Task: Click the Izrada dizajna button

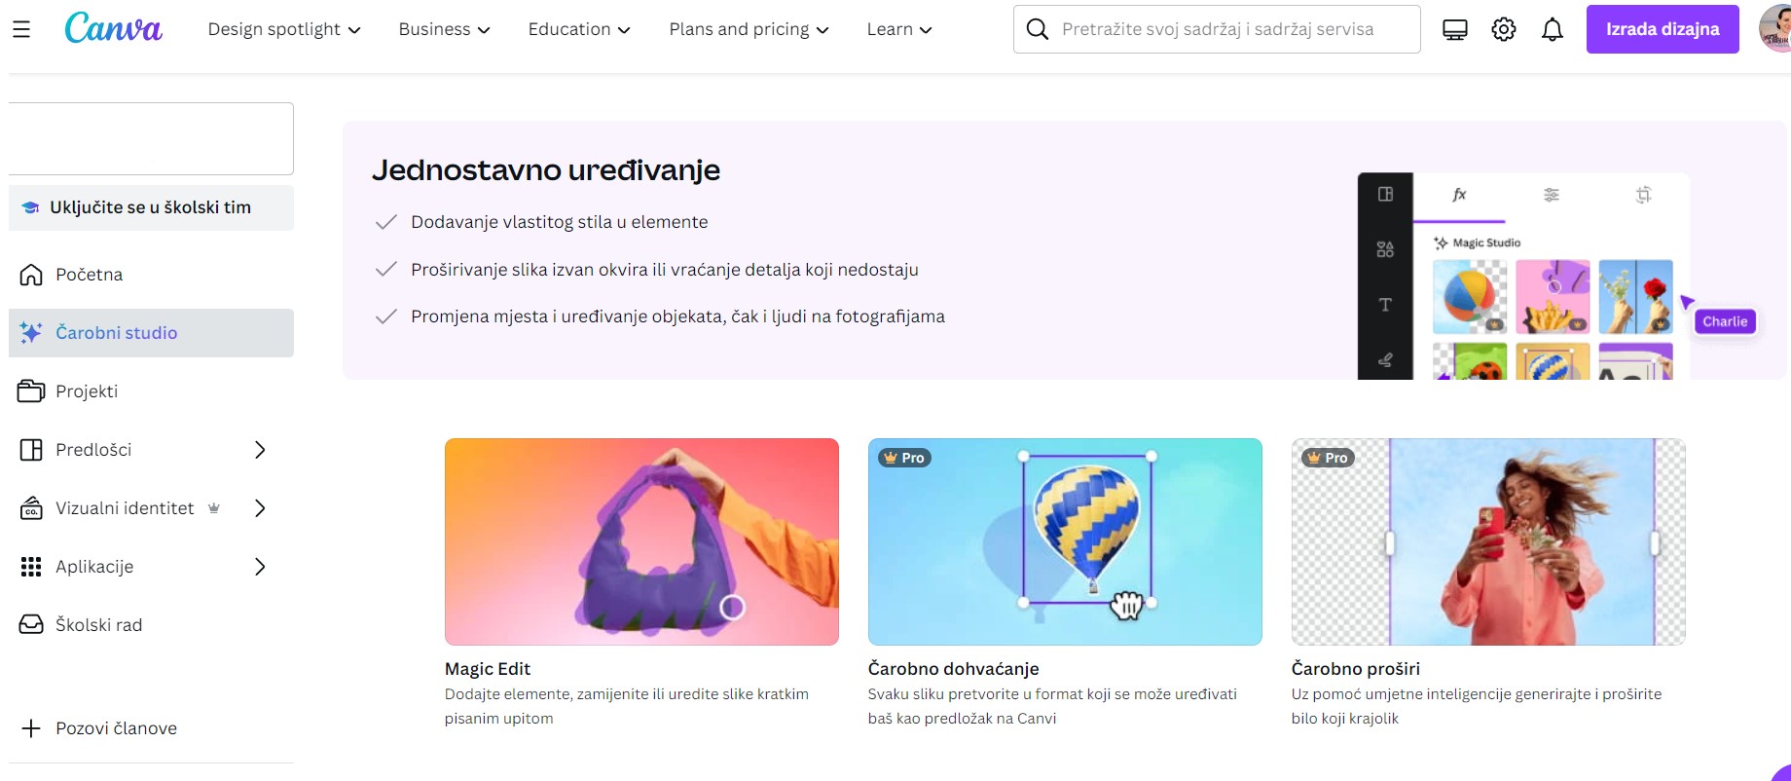Action: click(1663, 29)
